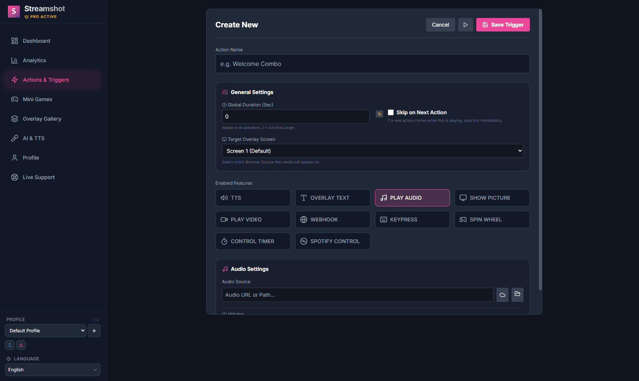Open the language dropdown showing English
The height and width of the screenshot is (381, 639).
click(52, 369)
